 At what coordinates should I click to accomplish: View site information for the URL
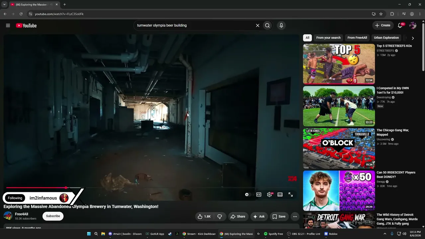pyautogui.click(x=30, y=14)
